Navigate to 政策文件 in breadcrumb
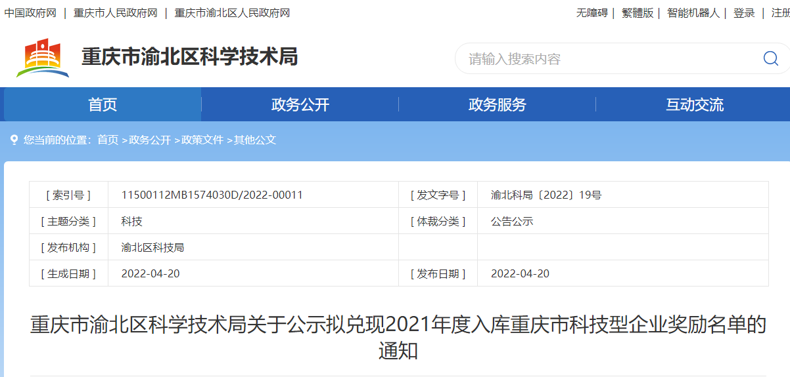This screenshot has height=377, width=790. [x=202, y=140]
